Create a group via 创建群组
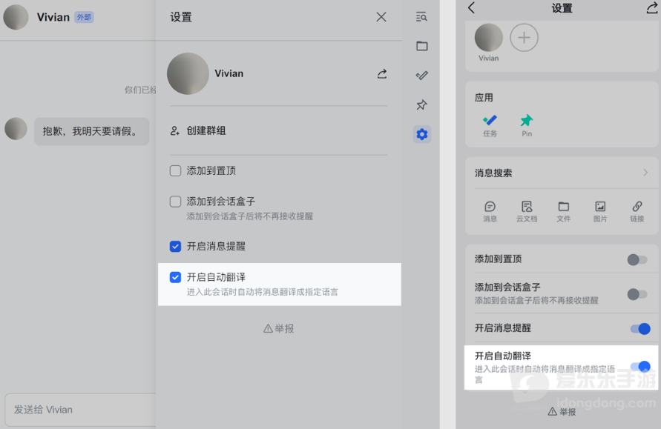Viewport: 661px width, 429px height. [x=198, y=130]
